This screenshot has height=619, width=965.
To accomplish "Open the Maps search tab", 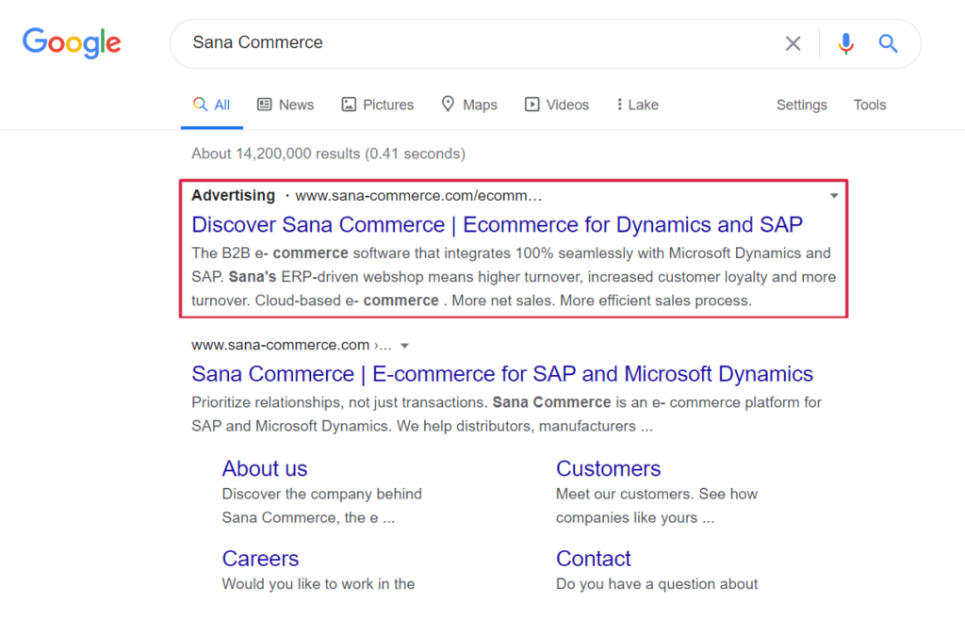I will (x=469, y=105).
